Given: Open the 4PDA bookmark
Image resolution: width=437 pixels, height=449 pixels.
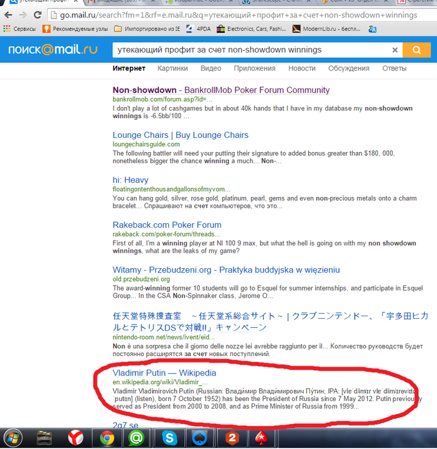Looking at the screenshot, I should [x=198, y=29].
